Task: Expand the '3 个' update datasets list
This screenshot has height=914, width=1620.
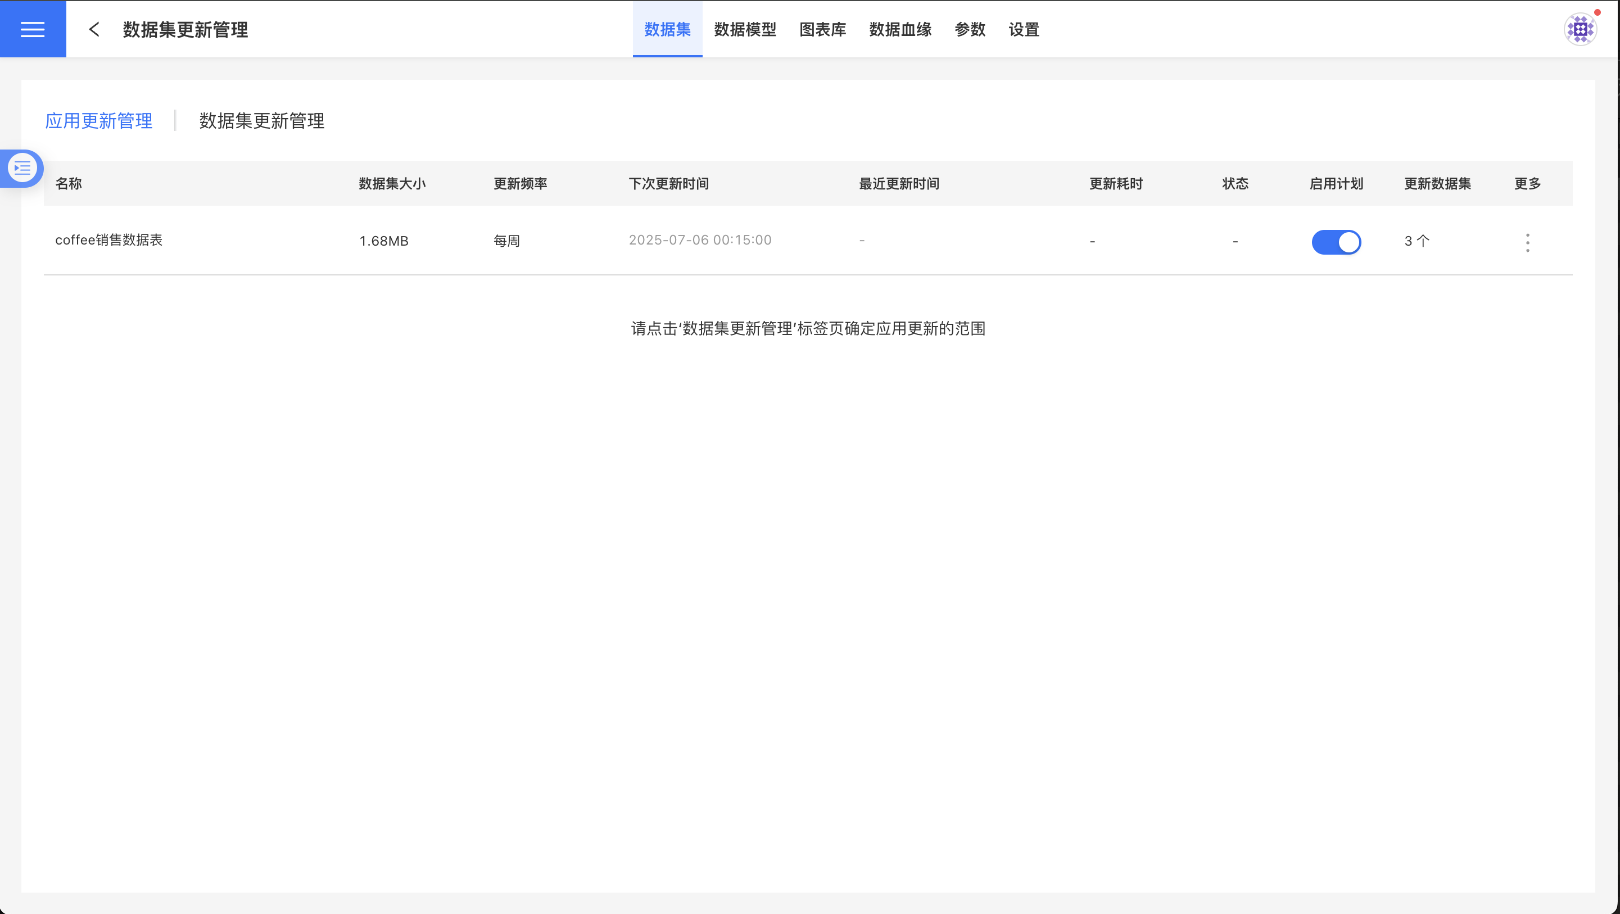Action: coord(1417,241)
